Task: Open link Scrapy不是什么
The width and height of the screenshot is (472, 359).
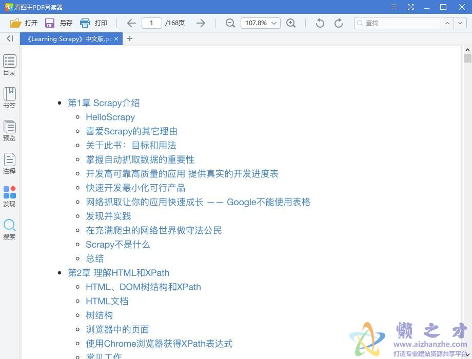Action: tap(117, 244)
